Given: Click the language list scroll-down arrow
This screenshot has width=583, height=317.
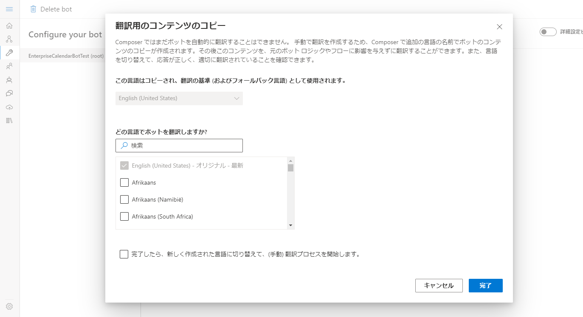Looking at the screenshot, I should point(291,226).
